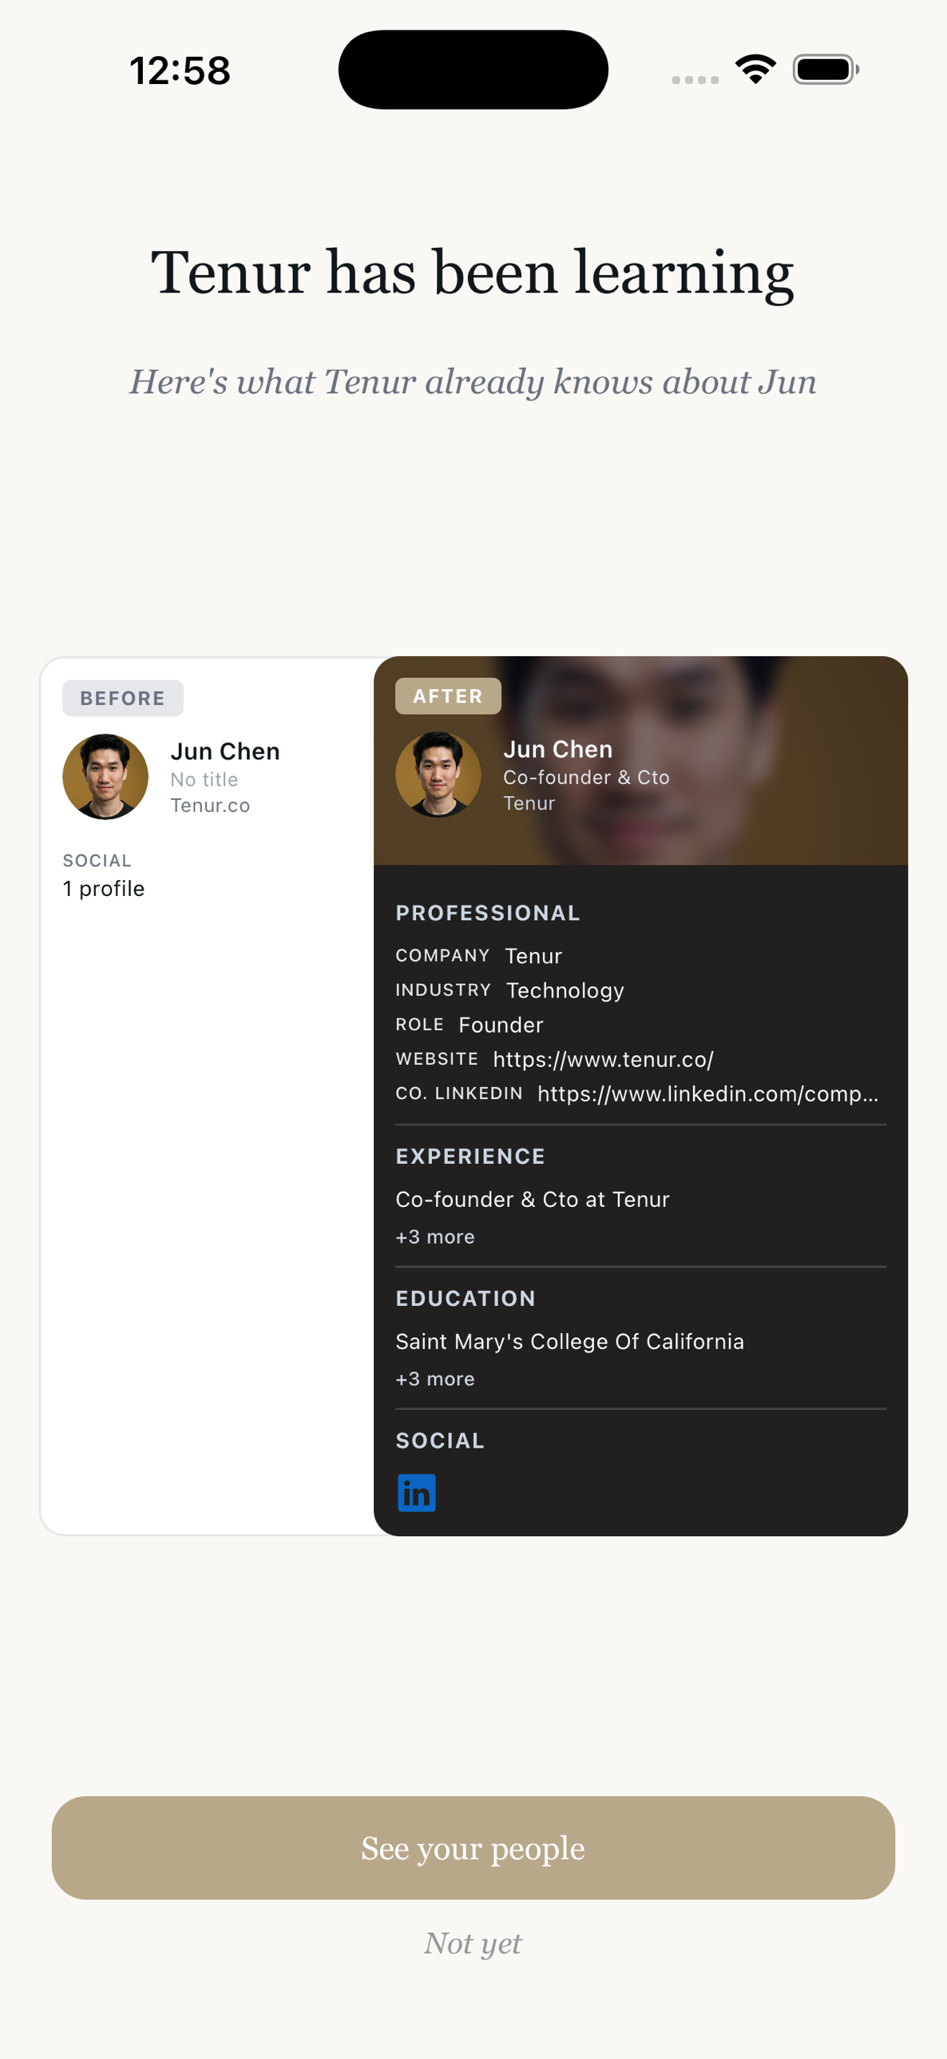Tap the battery status icon
This screenshot has height=2059, width=947.
pyautogui.click(x=826, y=70)
